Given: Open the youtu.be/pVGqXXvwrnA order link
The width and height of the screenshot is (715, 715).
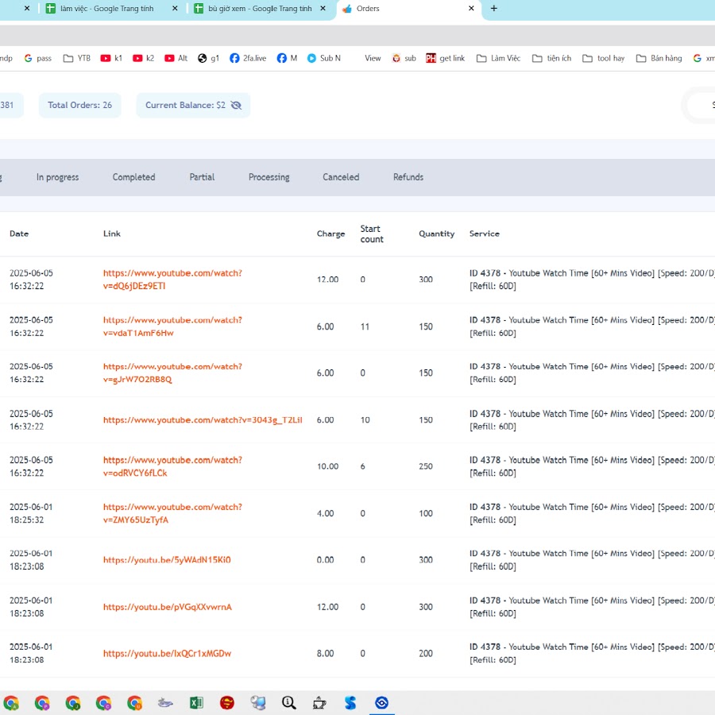Looking at the screenshot, I should (167, 607).
